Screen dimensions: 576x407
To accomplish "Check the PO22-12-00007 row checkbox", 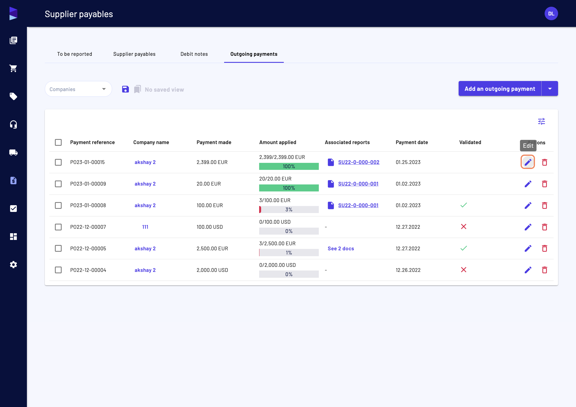I will coord(58,227).
